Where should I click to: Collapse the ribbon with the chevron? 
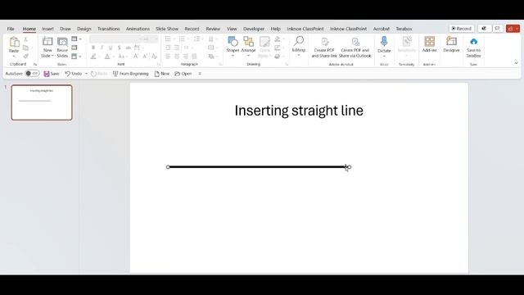[x=516, y=63]
